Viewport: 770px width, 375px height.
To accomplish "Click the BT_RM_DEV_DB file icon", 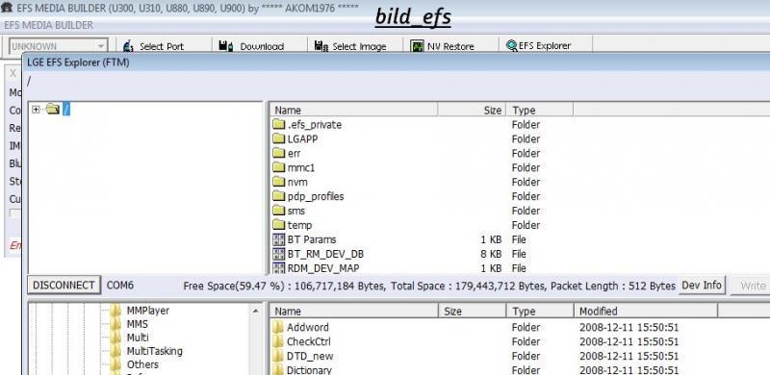I will (x=279, y=254).
